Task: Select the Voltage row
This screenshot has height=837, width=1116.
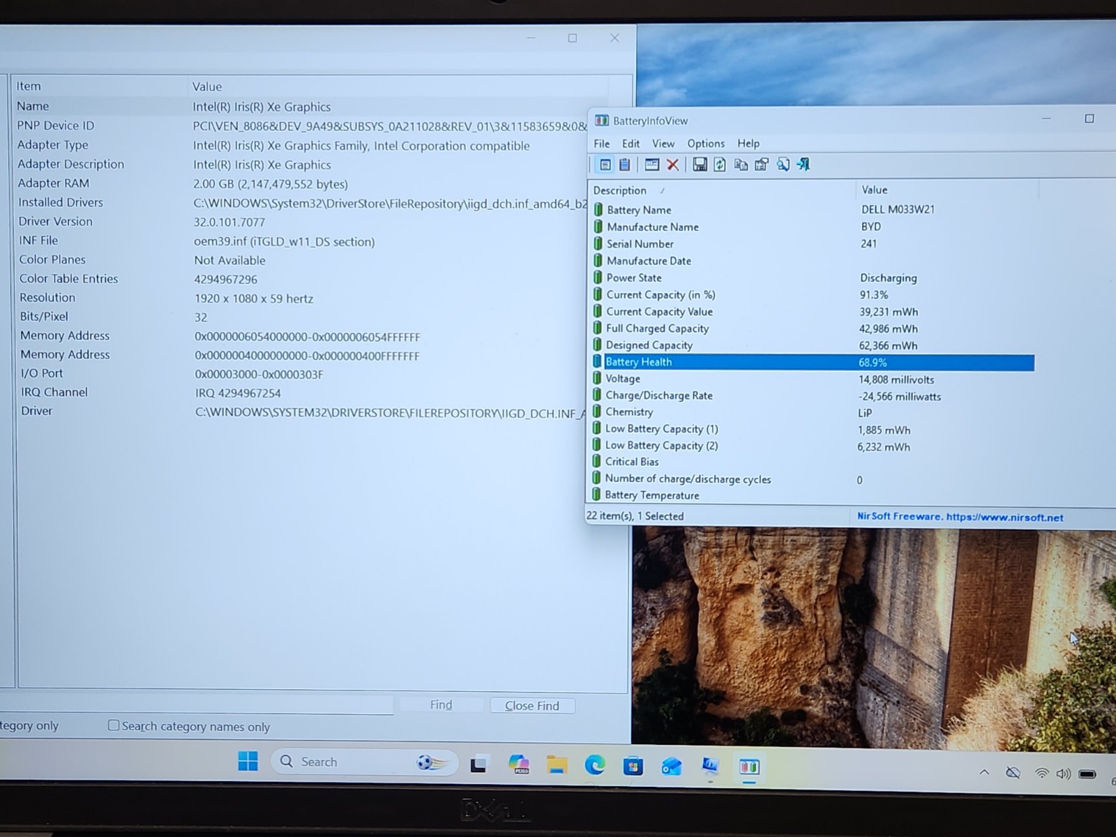Action: pyautogui.click(x=813, y=379)
